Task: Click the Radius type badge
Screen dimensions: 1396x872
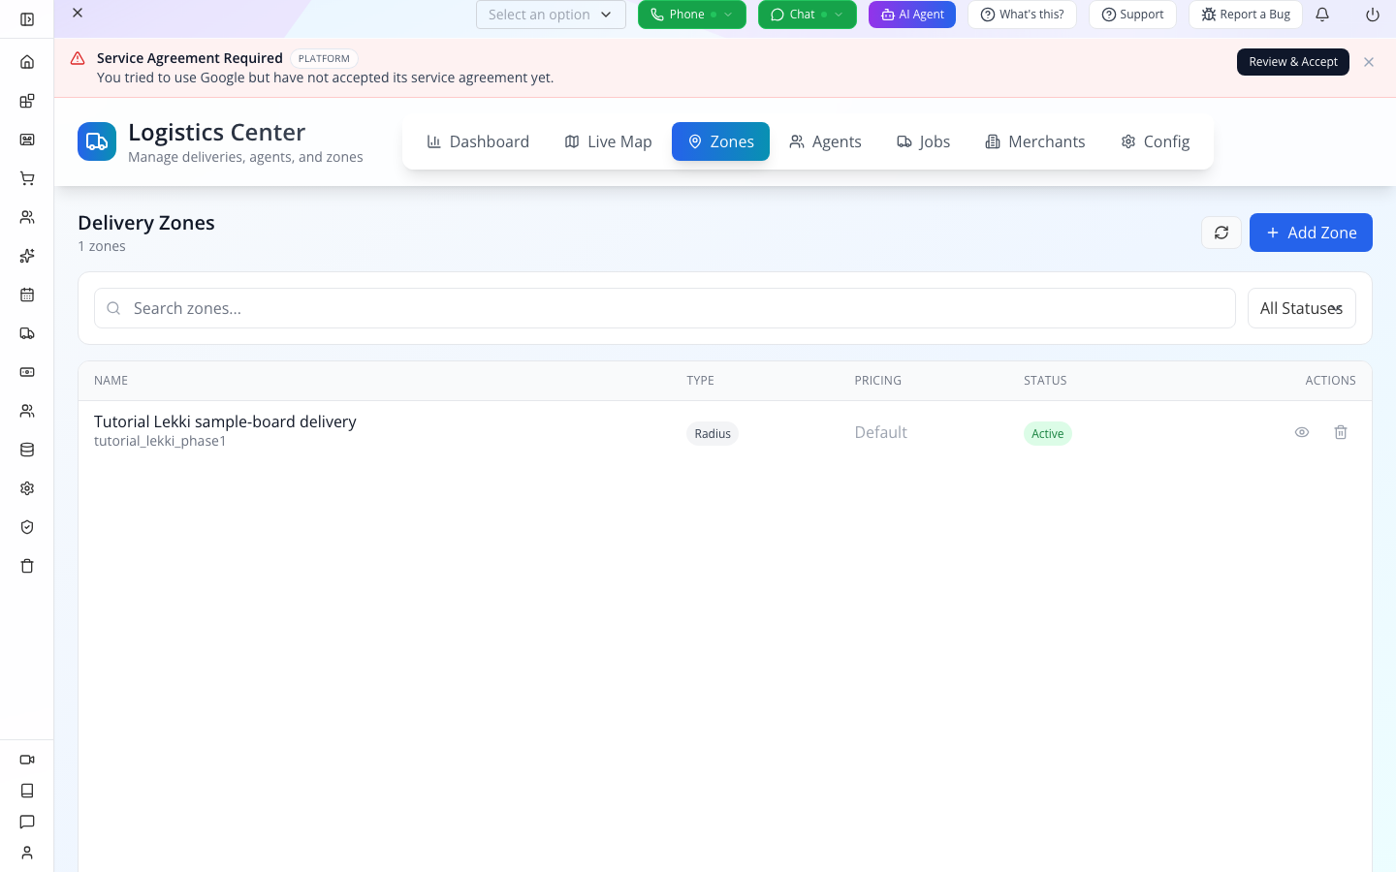Action: (x=713, y=433)
